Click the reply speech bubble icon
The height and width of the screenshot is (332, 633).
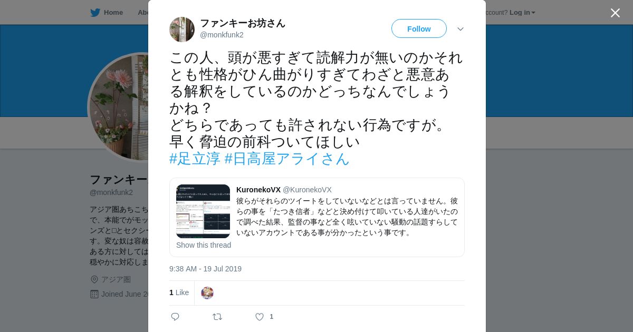(x=175, y=317)
